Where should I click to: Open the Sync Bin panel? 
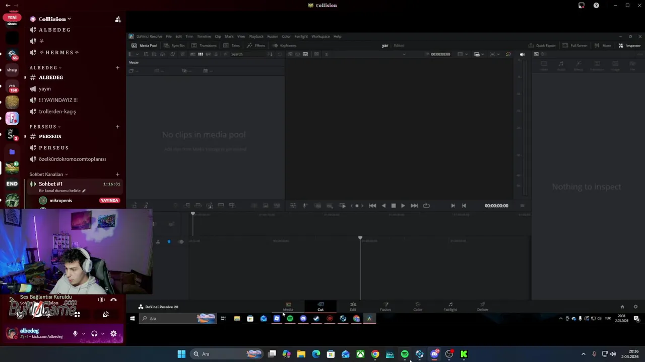pos(174,45)
